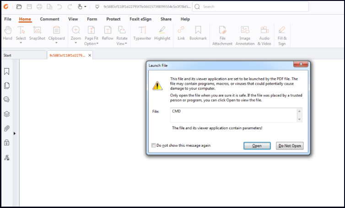Click the Save As icon in quick toolbar
The image size is (345, 208).
coord(49,6)
